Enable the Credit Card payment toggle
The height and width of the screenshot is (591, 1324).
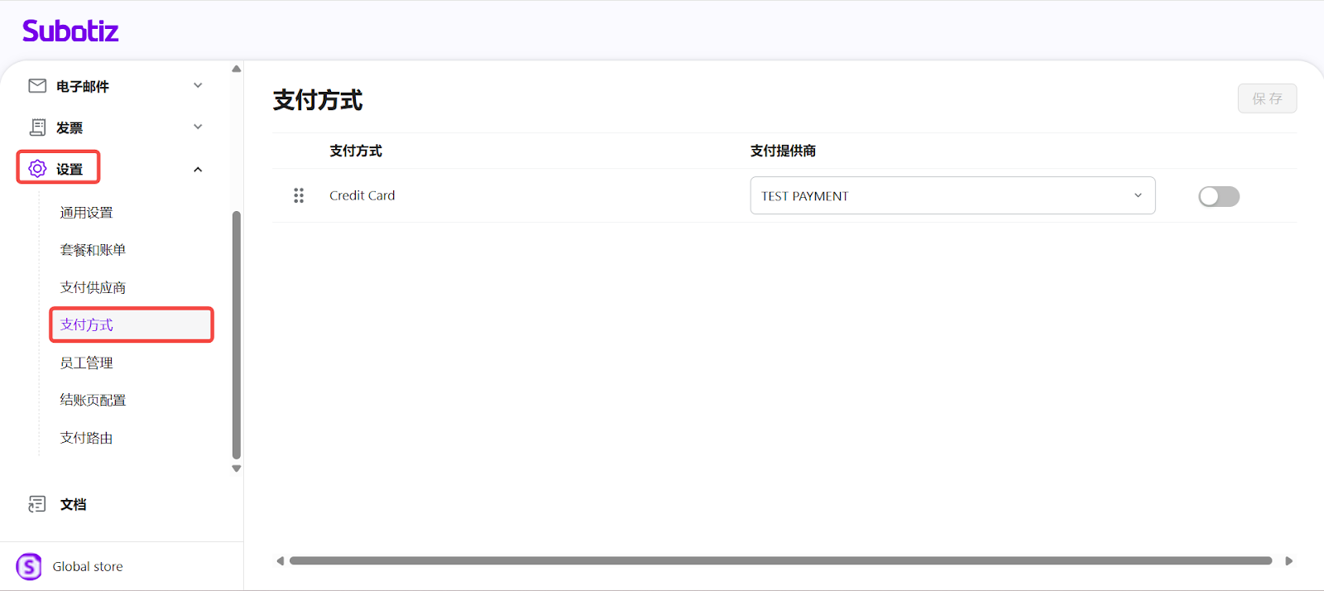pos(1218,196)
